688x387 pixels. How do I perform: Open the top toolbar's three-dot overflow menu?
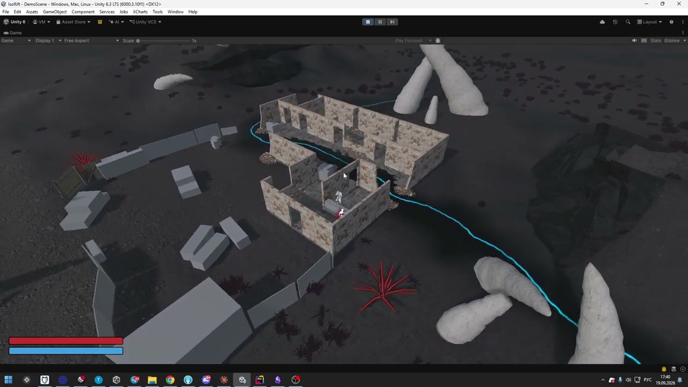tap(683, 22)
